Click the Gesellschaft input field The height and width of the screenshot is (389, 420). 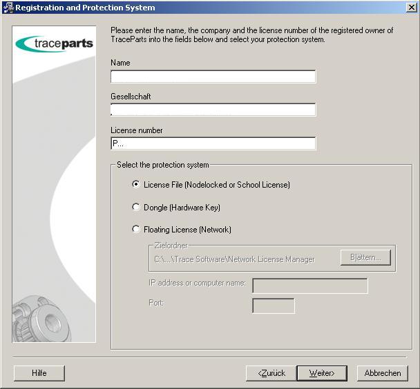[213, 110]
